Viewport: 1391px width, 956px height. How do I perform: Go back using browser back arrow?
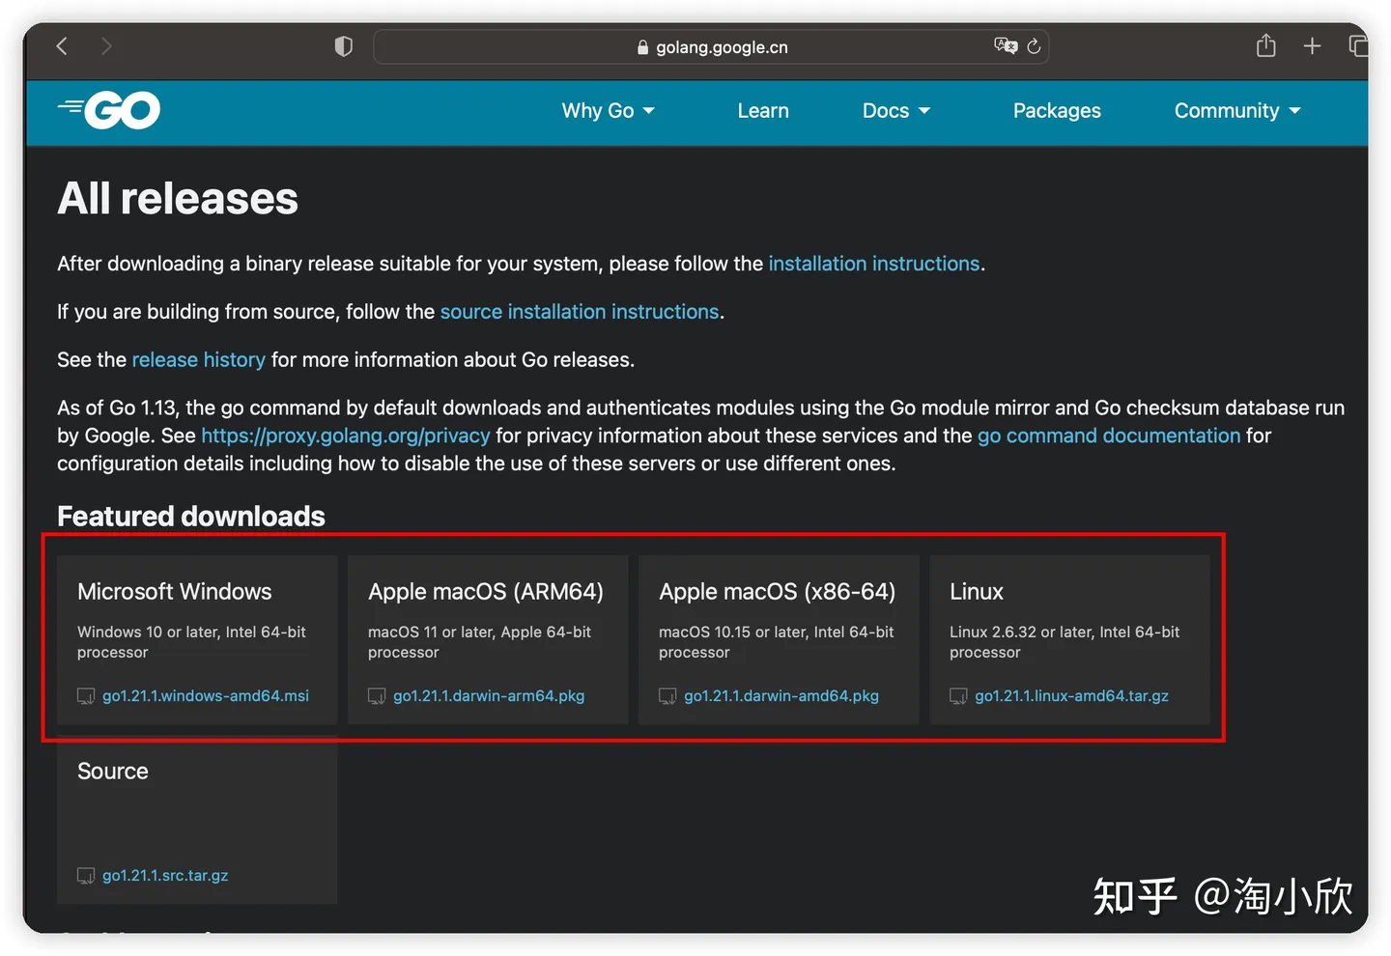(63, 46)
